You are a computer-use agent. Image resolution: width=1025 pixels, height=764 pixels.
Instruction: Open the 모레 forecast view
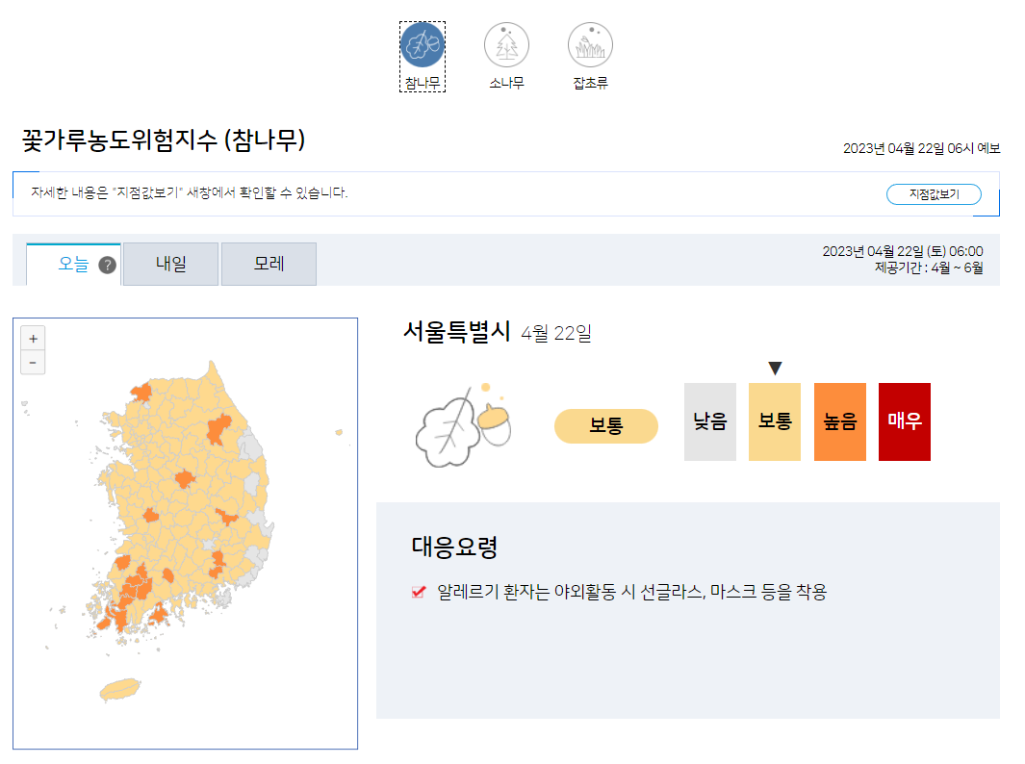(x=269, y=264)
